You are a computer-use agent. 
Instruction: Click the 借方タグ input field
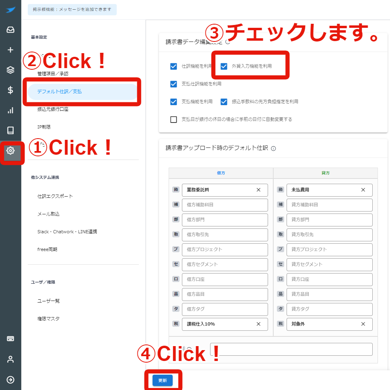click(x=225, y=309)
